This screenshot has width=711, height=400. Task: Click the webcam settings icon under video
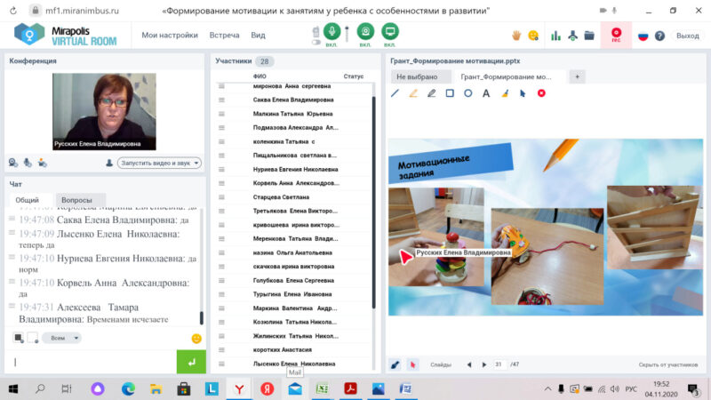pos(13,163)
